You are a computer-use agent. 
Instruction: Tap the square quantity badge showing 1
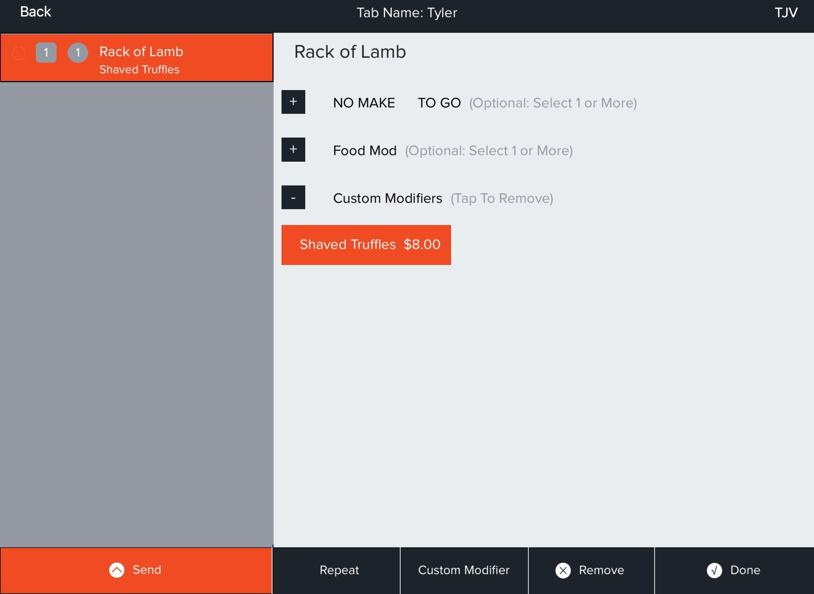point(46,52)
